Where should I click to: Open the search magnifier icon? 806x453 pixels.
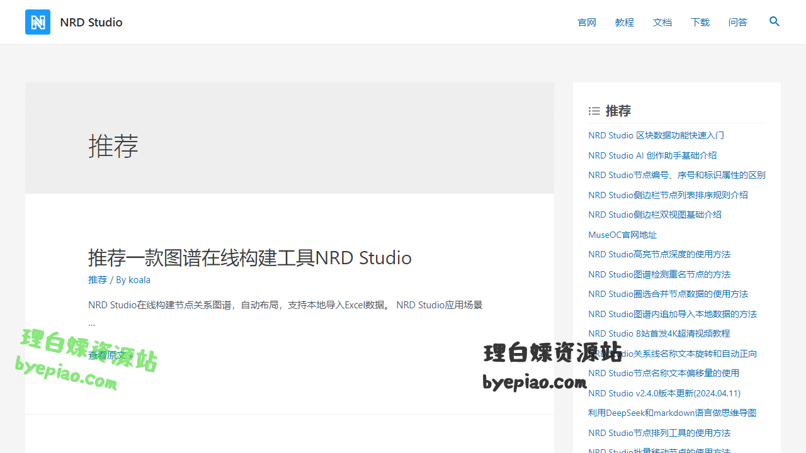coord(775,21)
